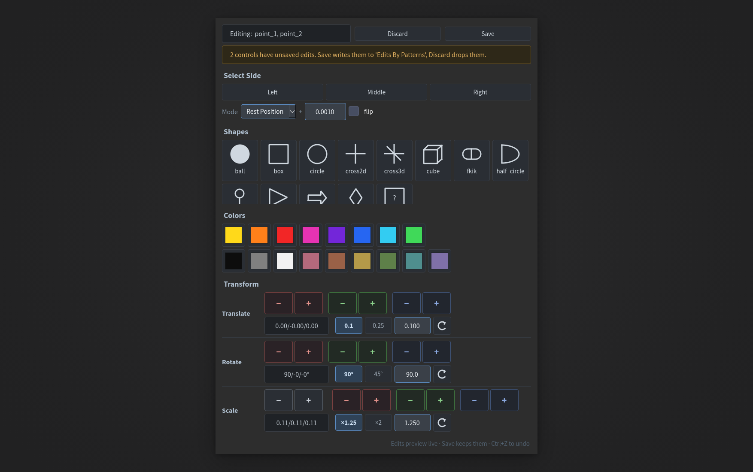The width and height of the screenshot is (753, 472).
Task: Click the 1.250 scale step field
Action: 413,423
